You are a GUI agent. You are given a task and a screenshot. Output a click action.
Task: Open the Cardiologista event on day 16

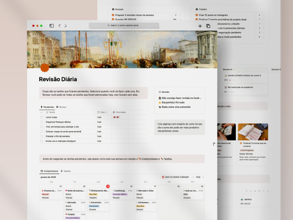(122, 194)
